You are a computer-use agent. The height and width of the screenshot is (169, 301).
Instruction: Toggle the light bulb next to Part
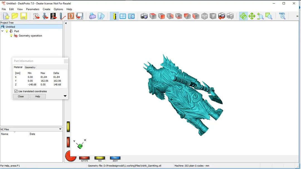[7, 31]
